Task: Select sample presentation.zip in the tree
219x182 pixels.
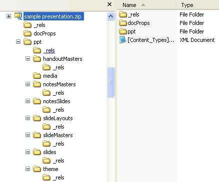Action: [x=53, y=16]
